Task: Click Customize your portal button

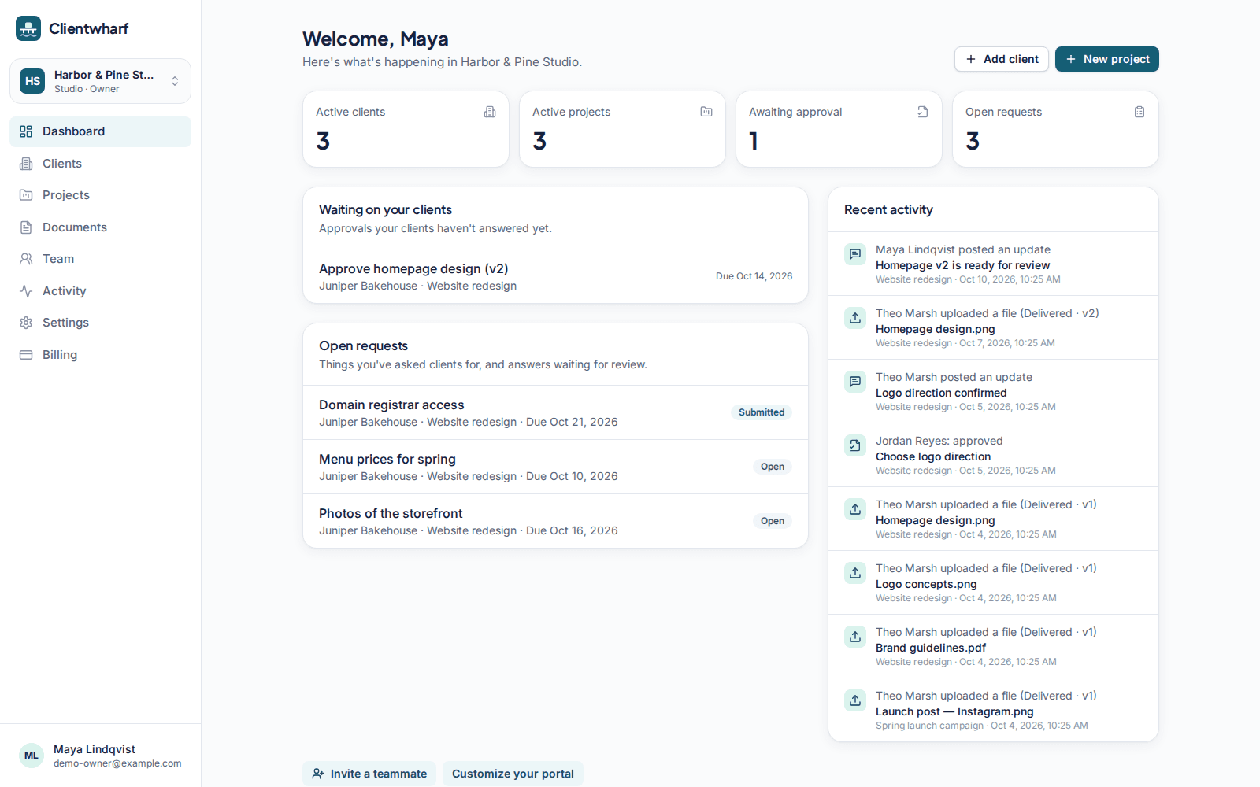Action: pos(513,774)
